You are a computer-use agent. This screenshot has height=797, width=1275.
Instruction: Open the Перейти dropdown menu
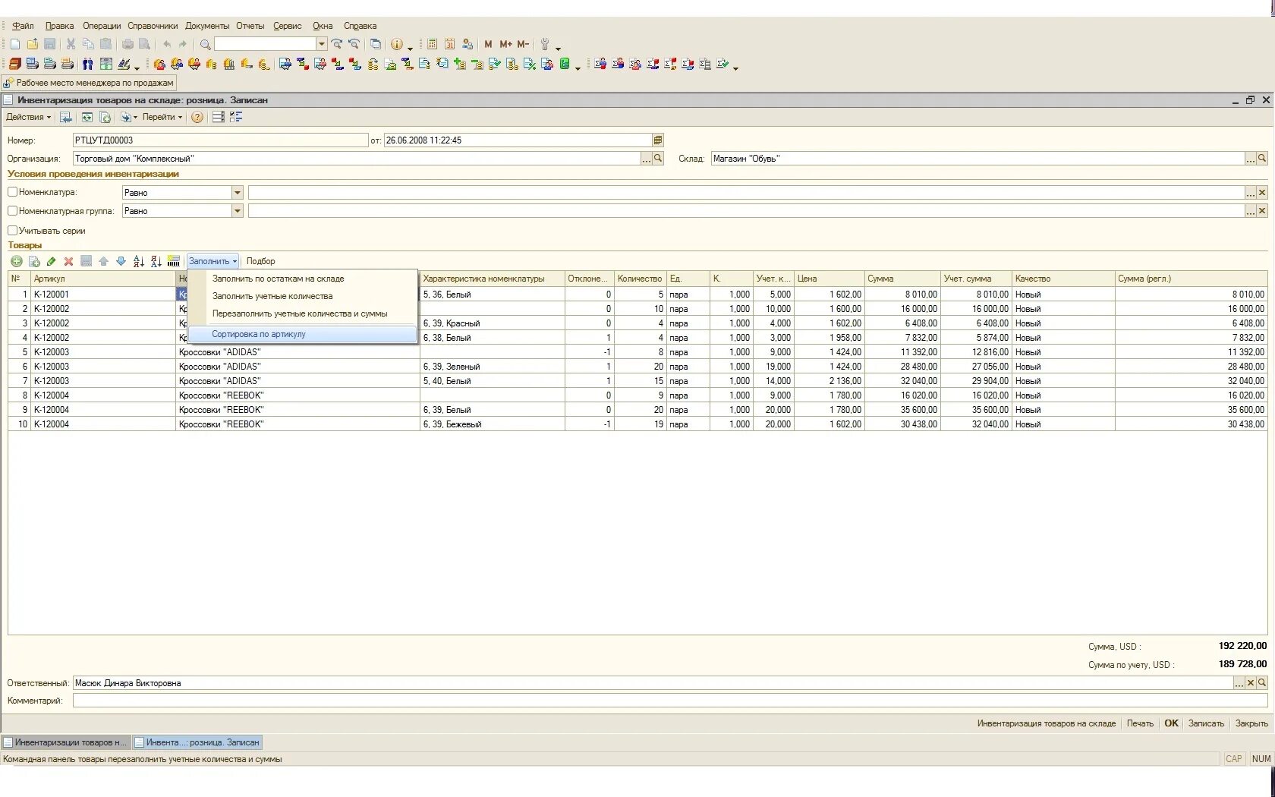click(162, 117)
